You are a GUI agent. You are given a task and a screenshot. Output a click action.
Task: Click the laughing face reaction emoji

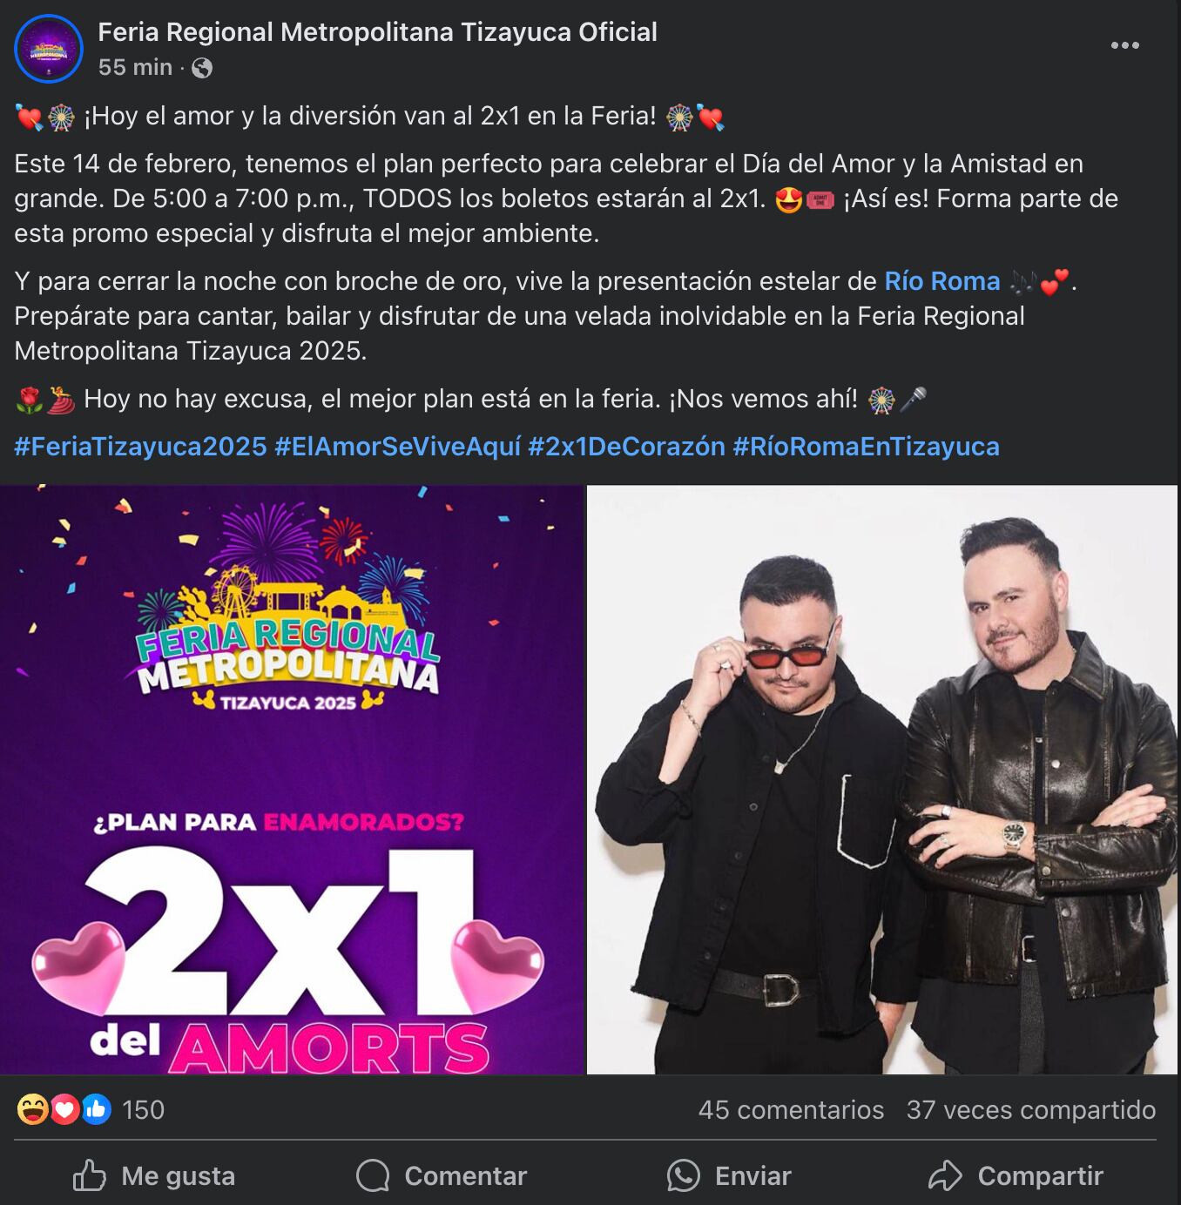tap(32, 1109)
